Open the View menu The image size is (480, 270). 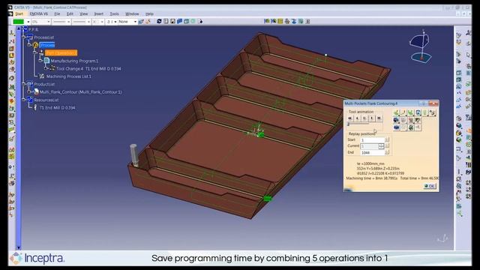click(x=83, y=14)
